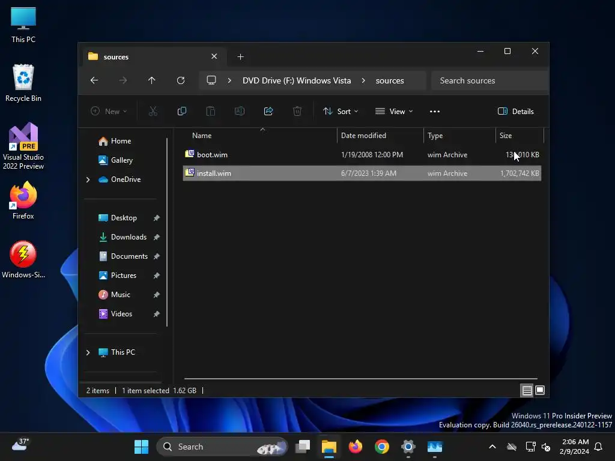615x461 pixels.
Task: Switch to details list view icon
Action: coord(527,390)
